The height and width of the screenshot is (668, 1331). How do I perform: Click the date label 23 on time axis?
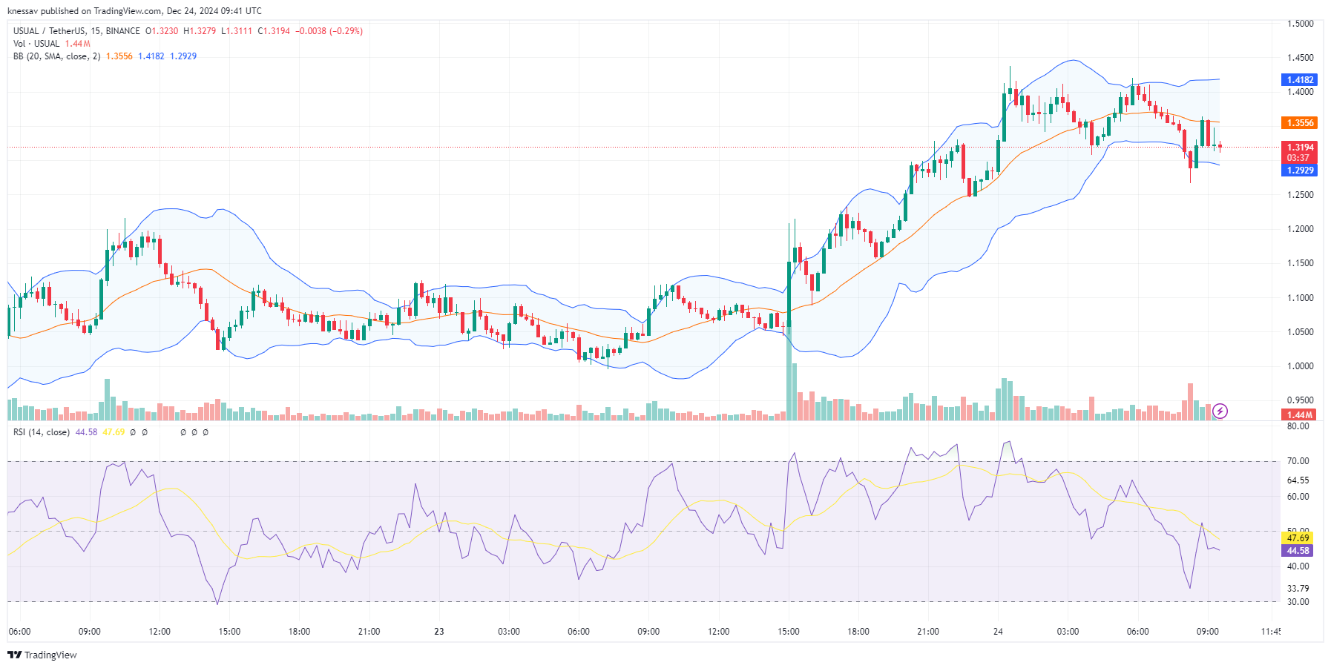pos(439,632)
